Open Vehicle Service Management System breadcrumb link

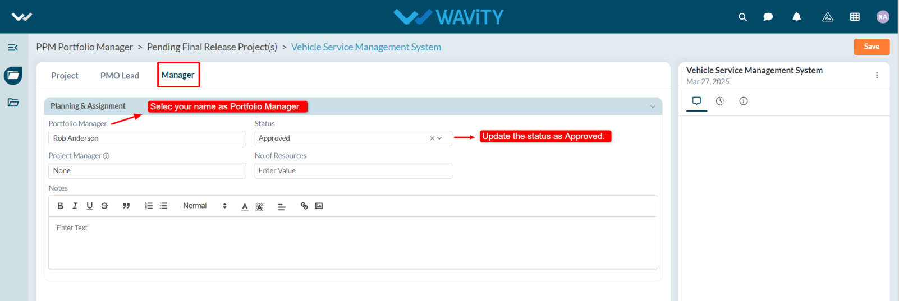pos(366,47)
